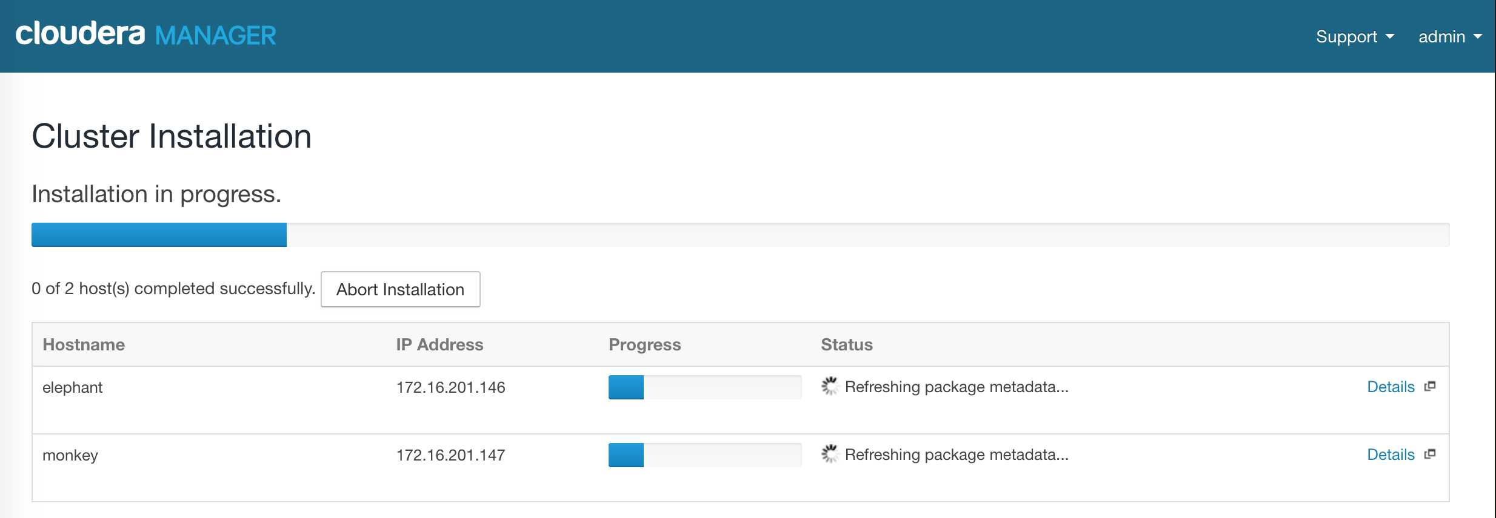The width and height of the screenshot is (1496, 518).
Task: Select the monkey hostname cell
Action: [x=70, y=455]
